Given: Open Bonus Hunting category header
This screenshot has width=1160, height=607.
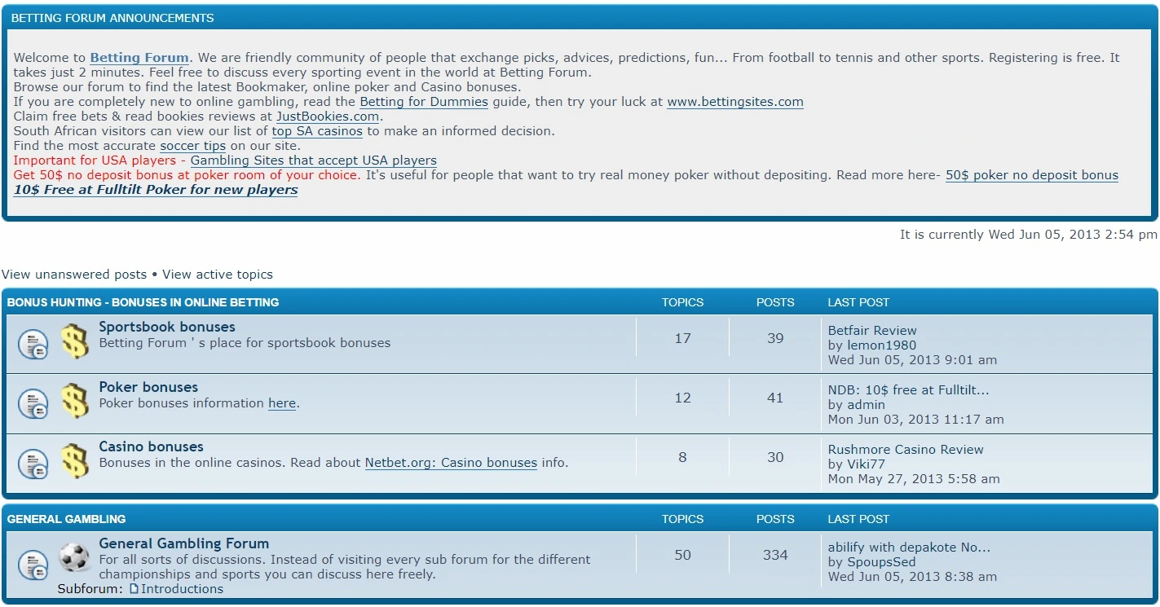Looking at the screenshot, I should pyautogui.click(x=143, y=302).
